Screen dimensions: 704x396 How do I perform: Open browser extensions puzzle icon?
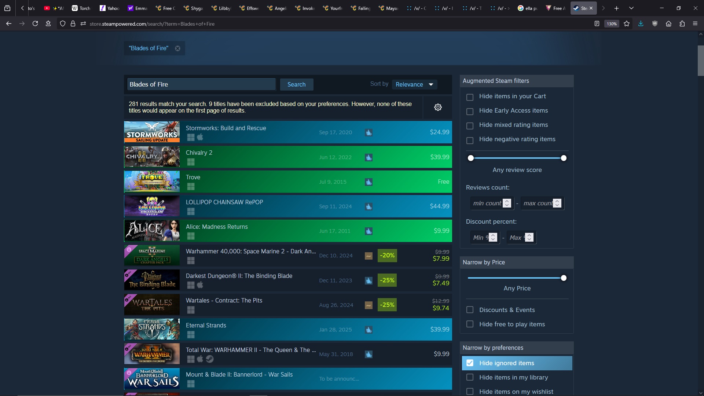click(x=682, y=23)
